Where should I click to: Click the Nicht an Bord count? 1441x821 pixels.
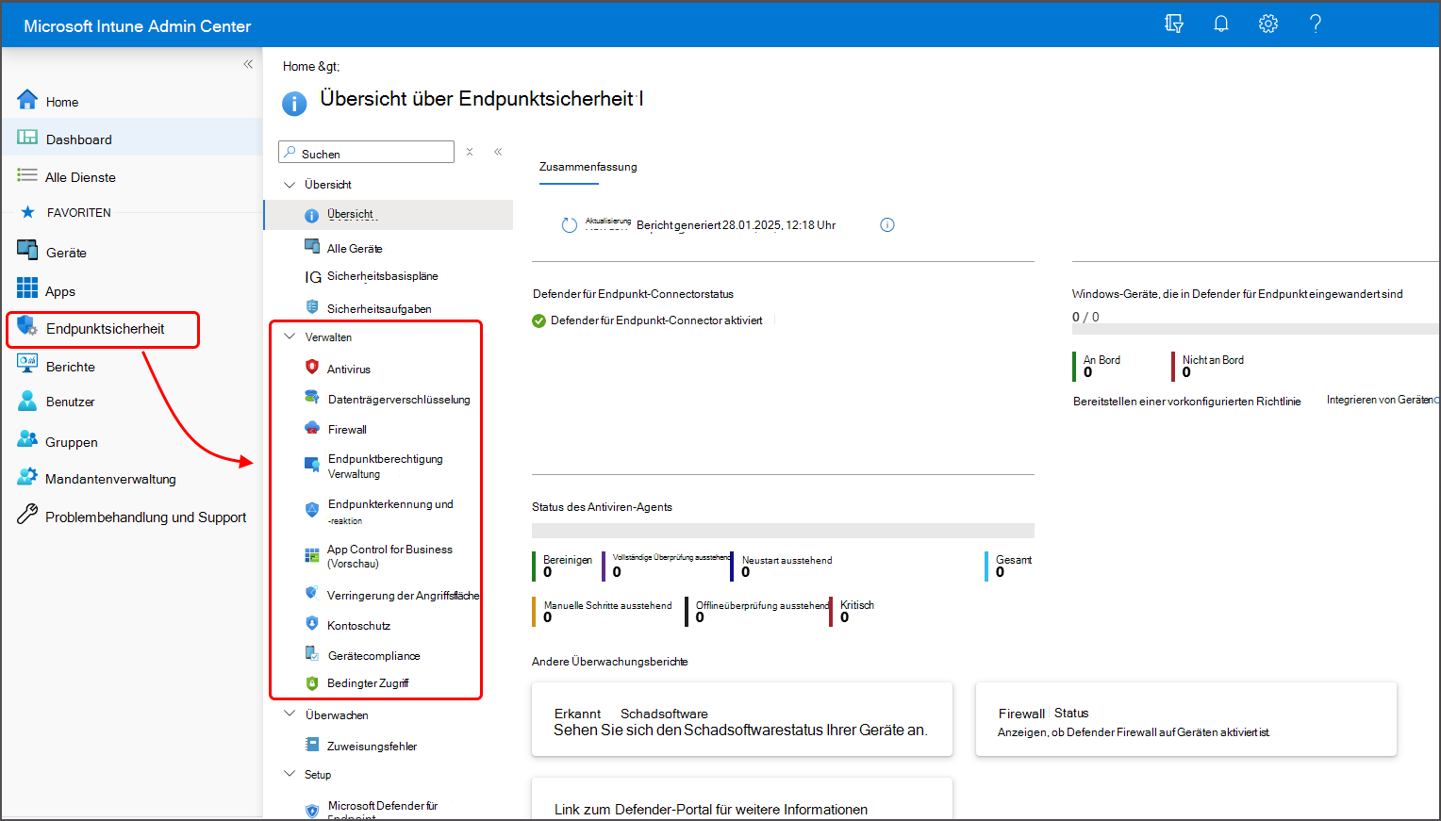click(1186, 372)
